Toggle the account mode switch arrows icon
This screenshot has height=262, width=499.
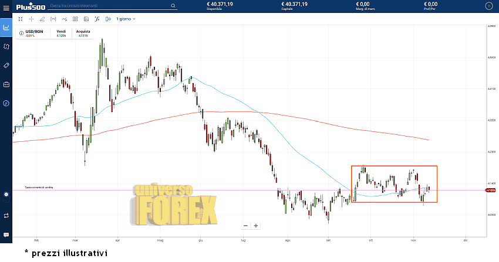point(6,215)
